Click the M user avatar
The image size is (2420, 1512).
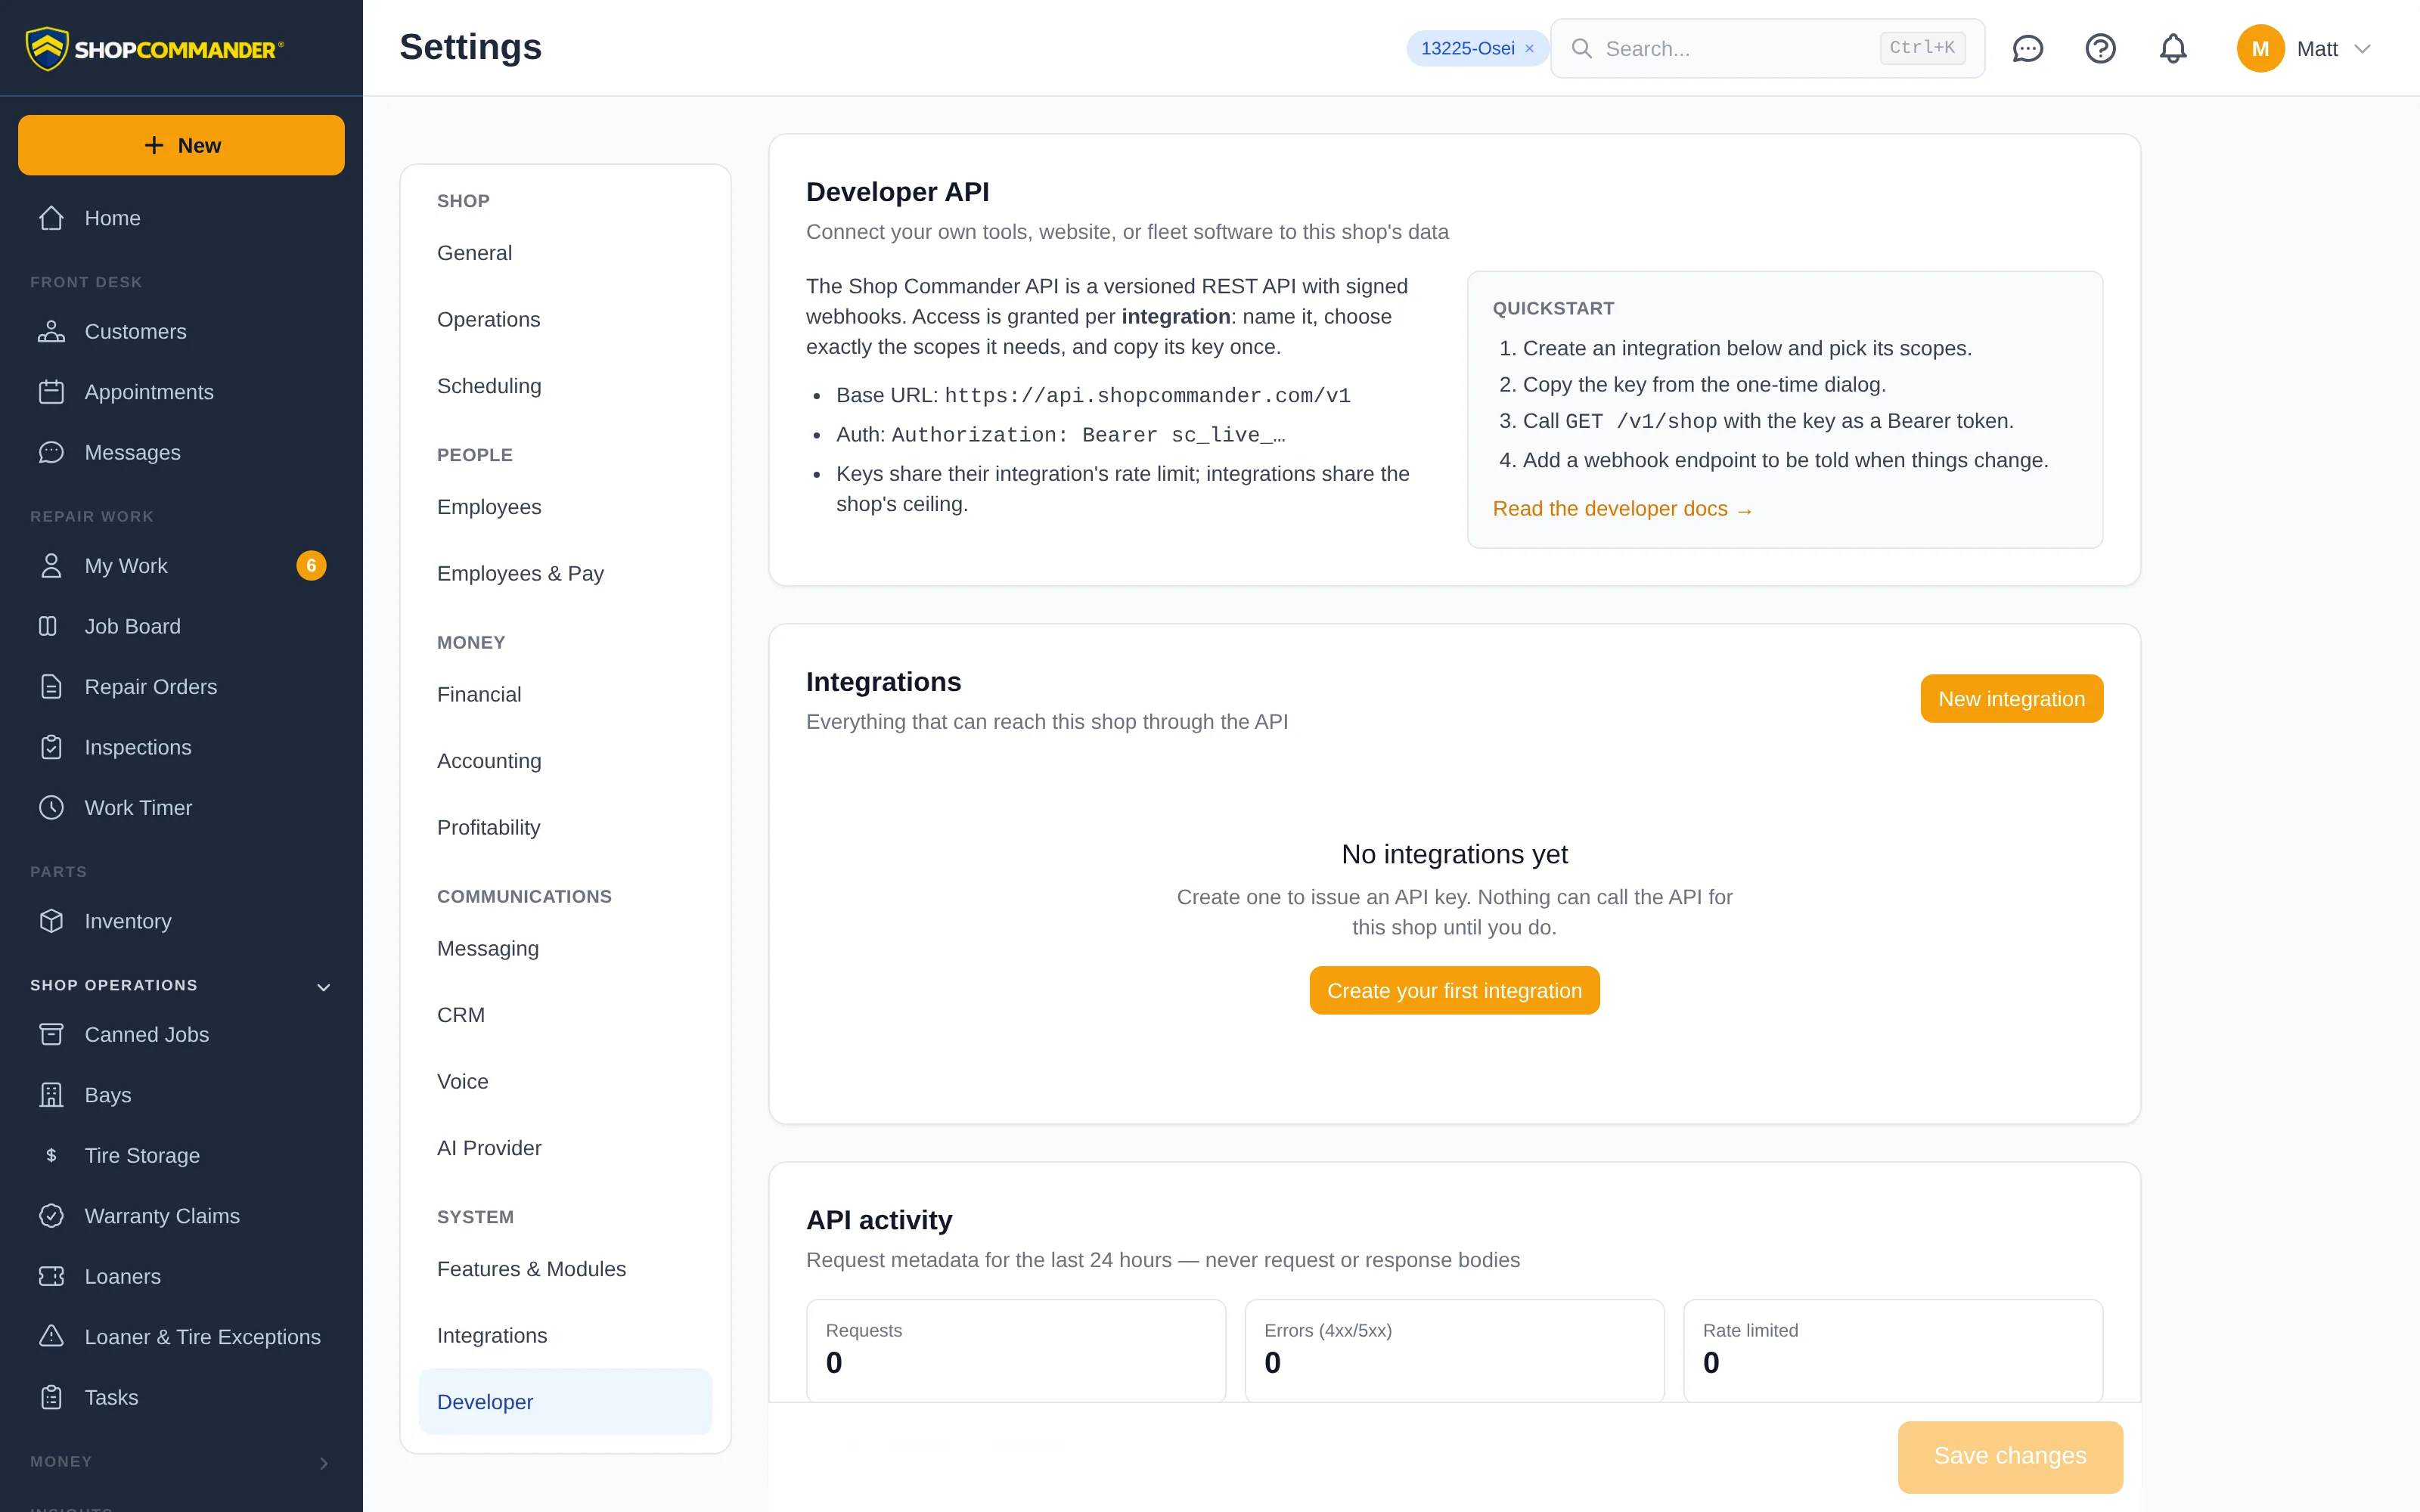pyautogui.click(x=2260, y=48)
